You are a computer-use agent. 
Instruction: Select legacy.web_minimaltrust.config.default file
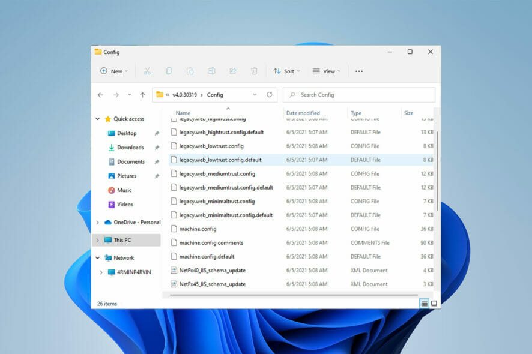click(x=301, y=215)
